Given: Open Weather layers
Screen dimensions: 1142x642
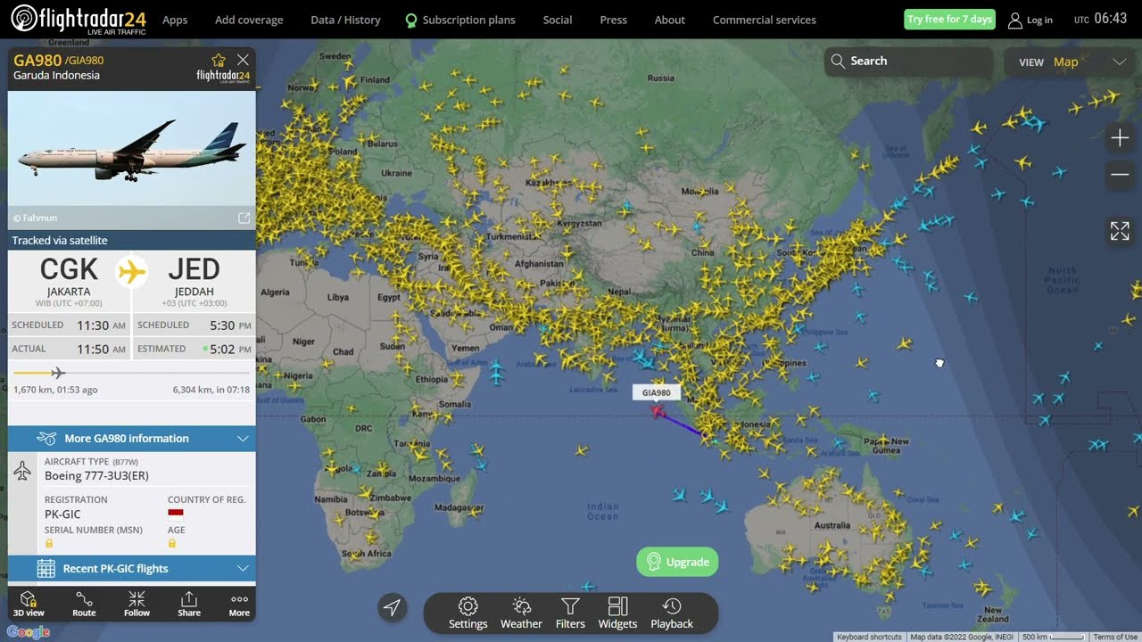Looking at the screenshot, I should [521, 613].
